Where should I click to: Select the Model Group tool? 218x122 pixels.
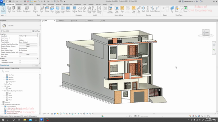tap(99, 10)
